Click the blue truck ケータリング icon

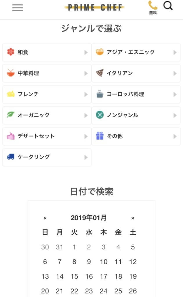pos(11,157)
